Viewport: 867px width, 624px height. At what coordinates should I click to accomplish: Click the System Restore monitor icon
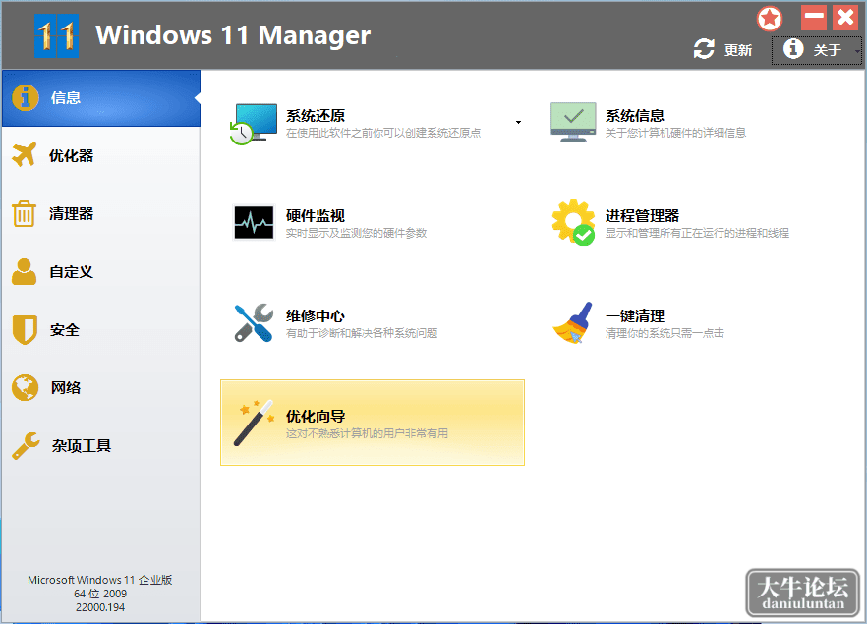(x=254, y=123)
